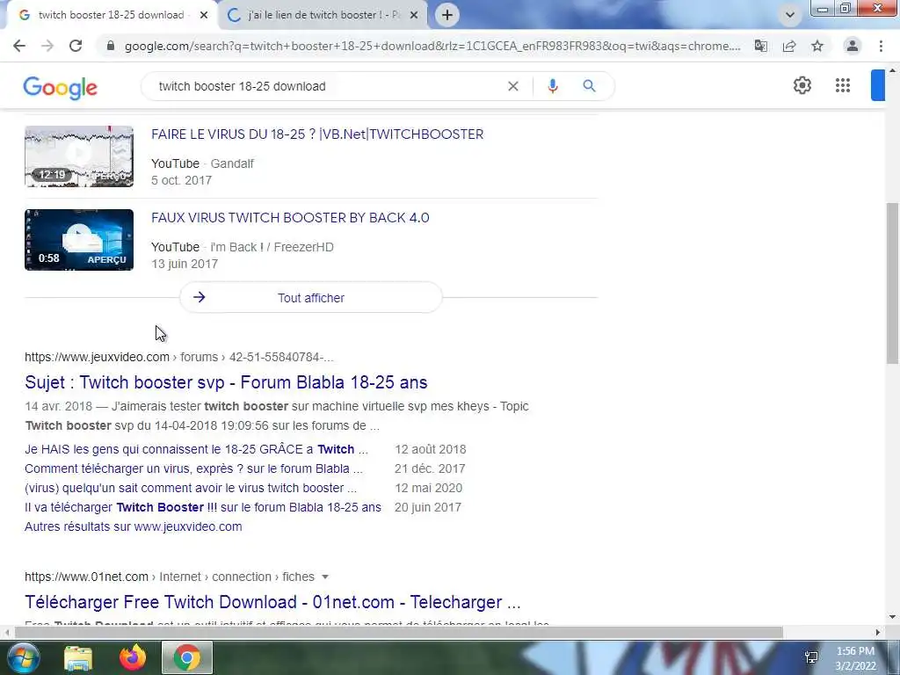900x675 pixels.
Task: Start voice search with microphone icon
Action: coord(553,86)
